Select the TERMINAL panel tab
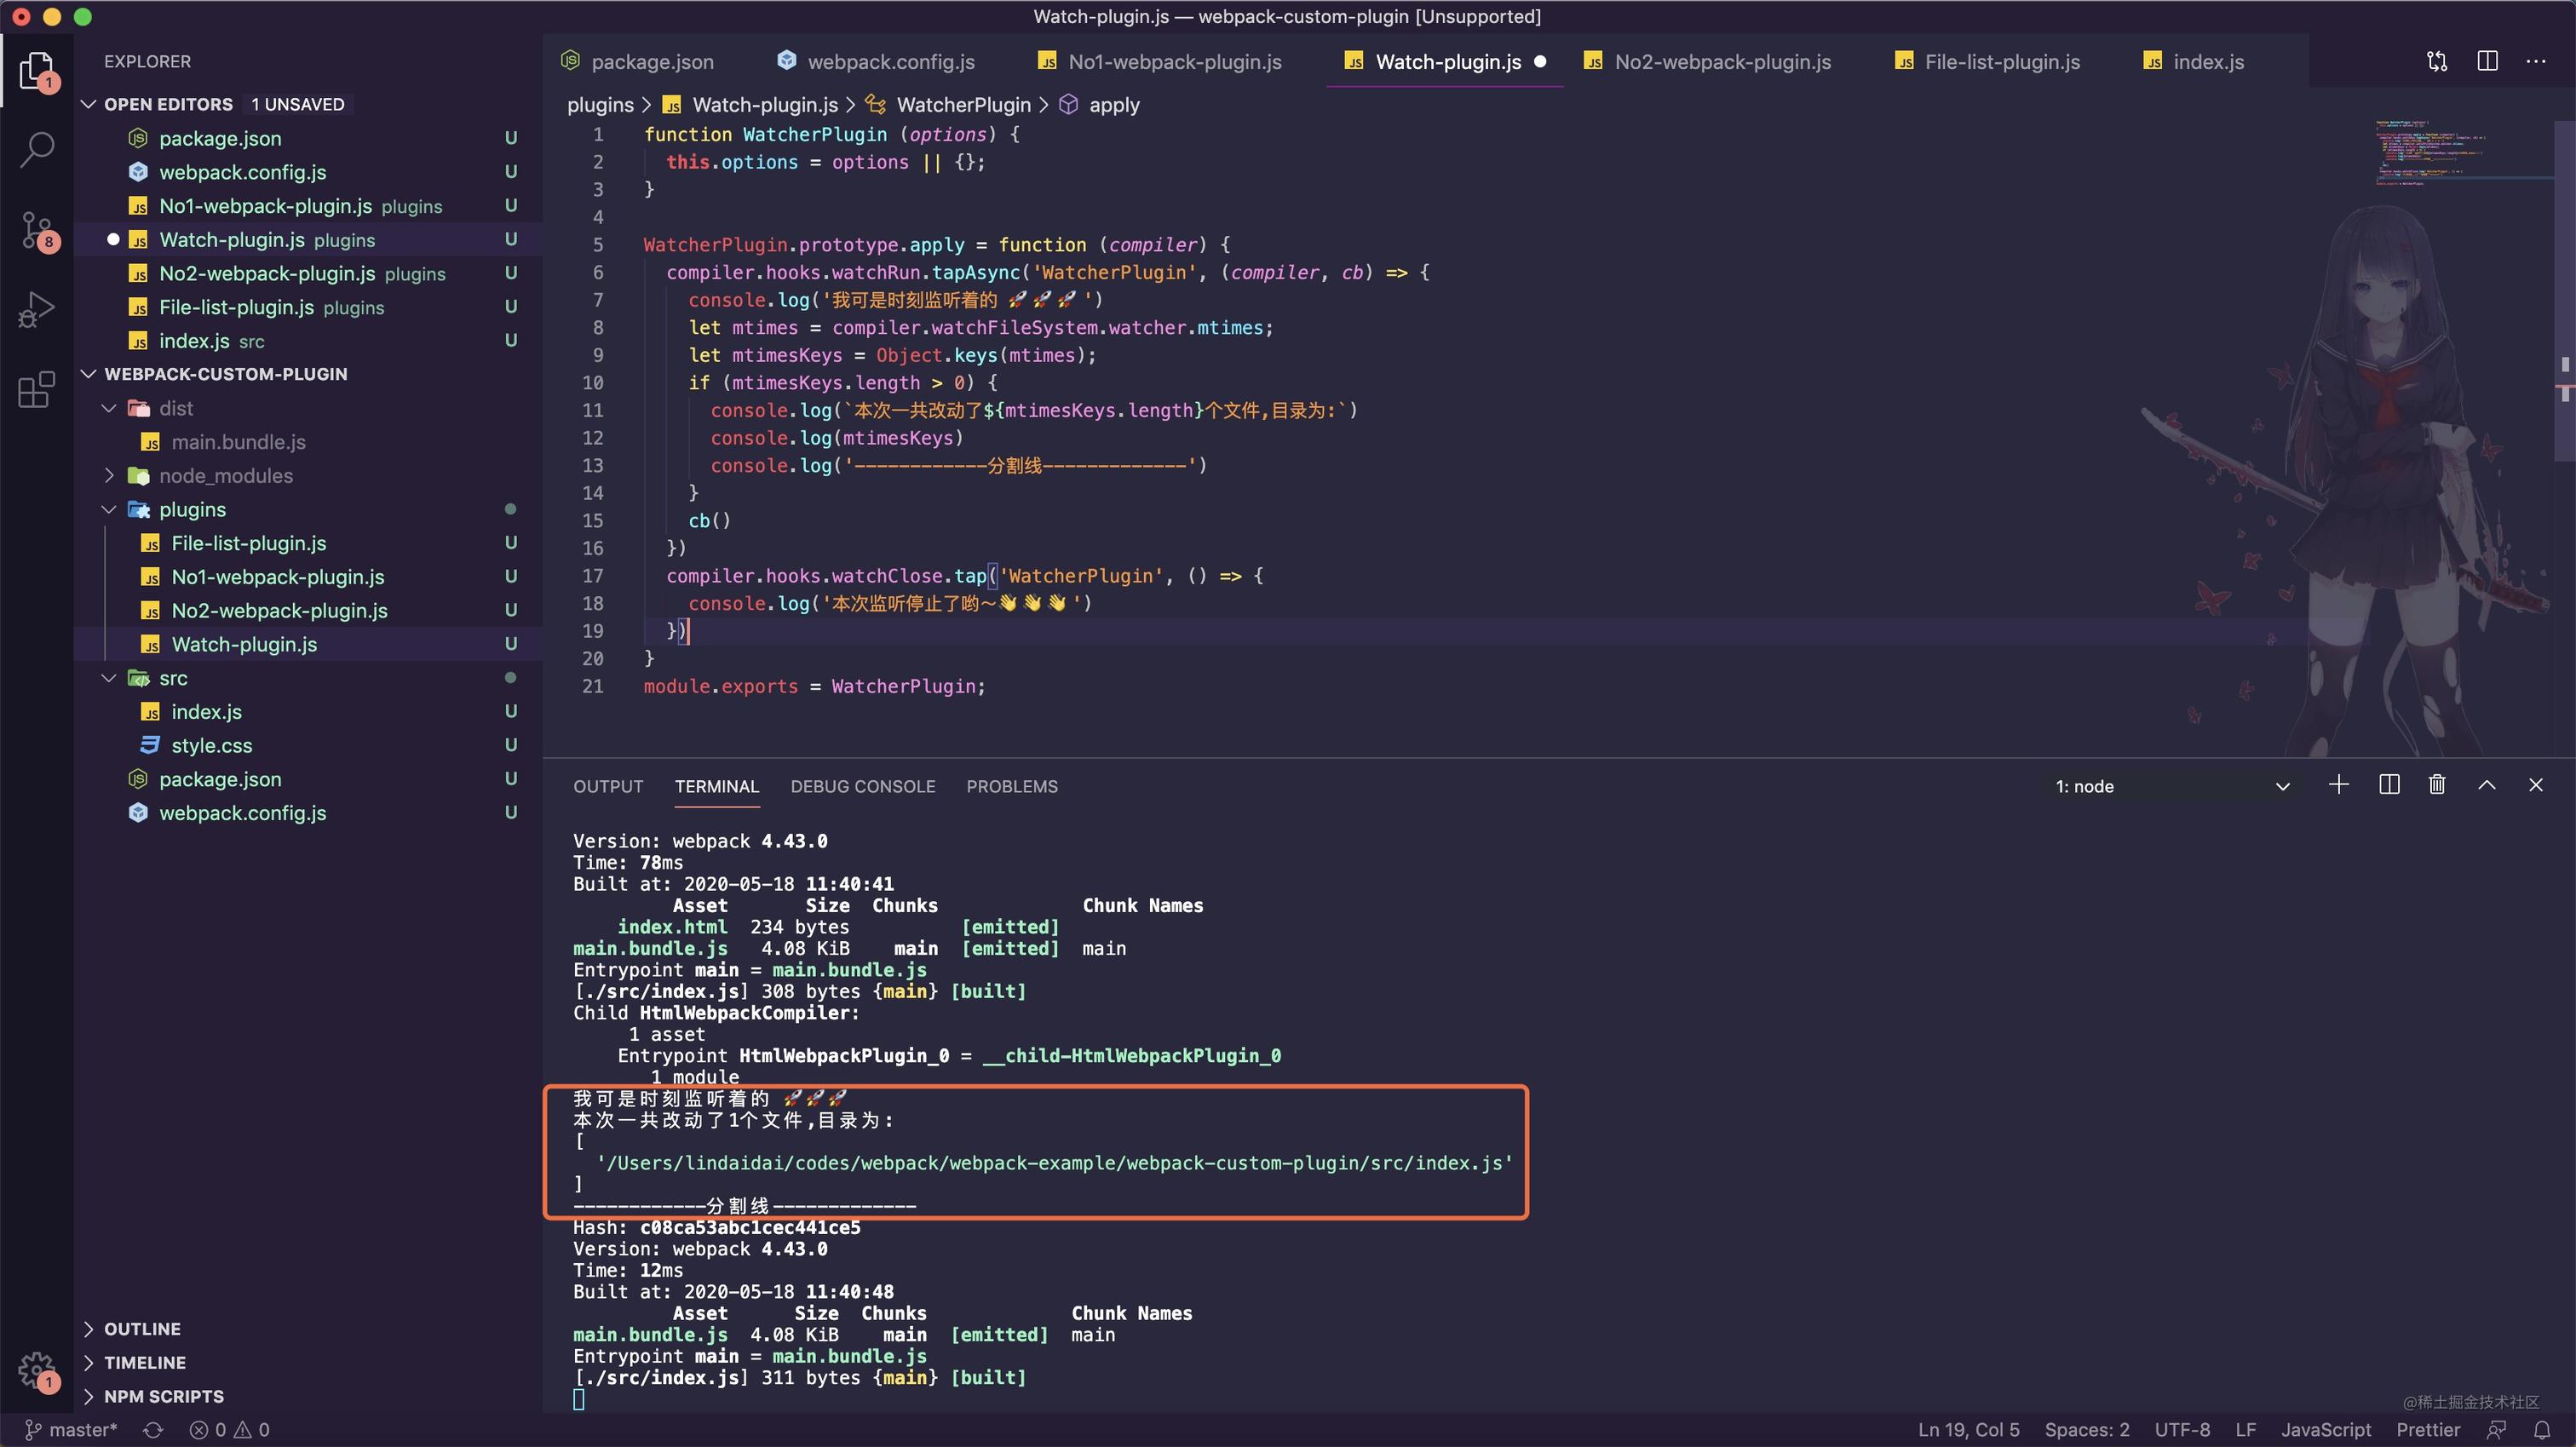 pyautogui.click(x=717, y=786)
